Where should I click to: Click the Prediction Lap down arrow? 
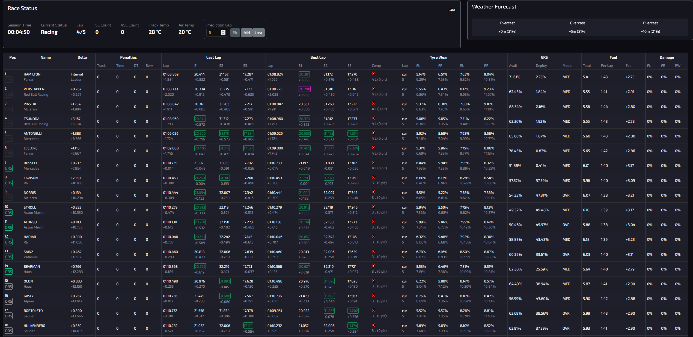[x=223, y=34]
